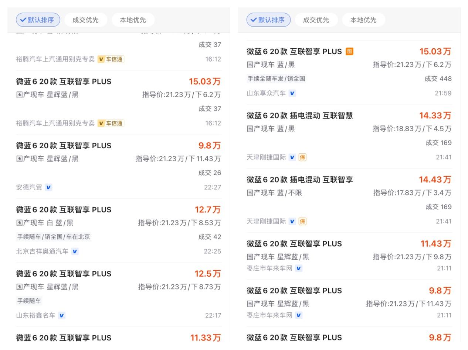Screen dimensions: 468x350
Task: Open the 微蓝6 listing title priced 12.7万
Action: click(64, 210)
